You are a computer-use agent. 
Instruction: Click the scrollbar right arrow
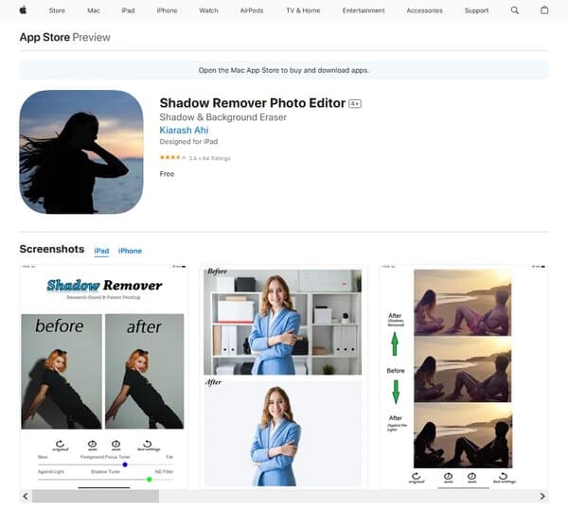(x=541, y=496)
